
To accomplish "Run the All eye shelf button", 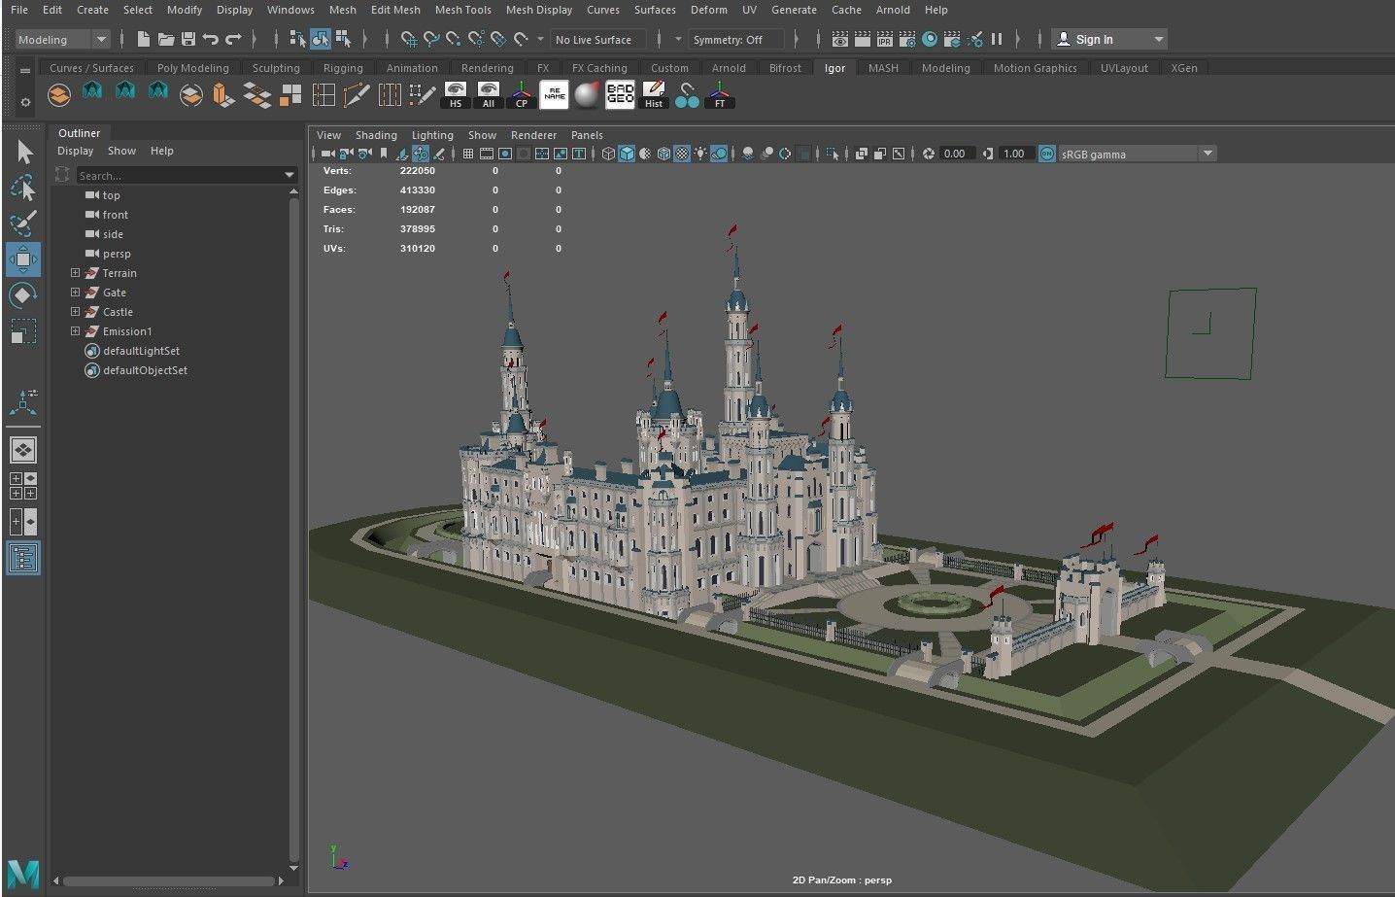I will [x=489, y=94].
